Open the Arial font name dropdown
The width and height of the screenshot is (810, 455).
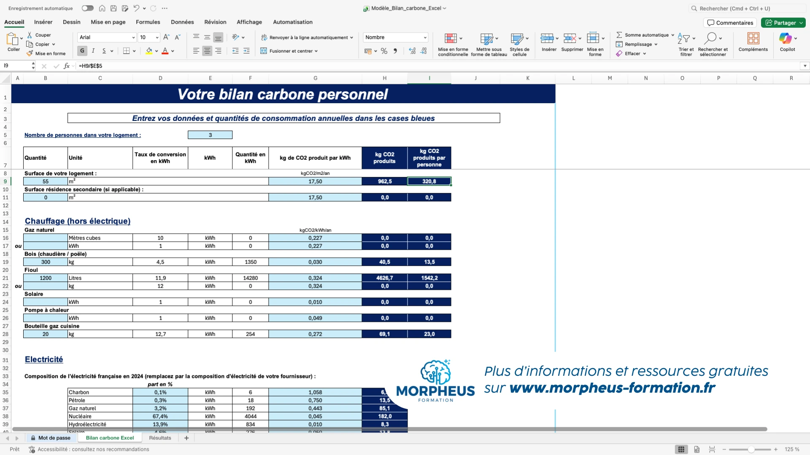click(133, 37)
